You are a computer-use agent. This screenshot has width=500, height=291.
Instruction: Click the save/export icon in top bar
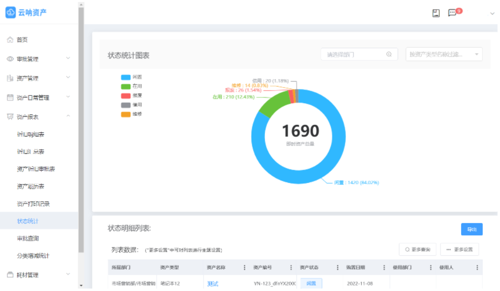click(436, 13)
